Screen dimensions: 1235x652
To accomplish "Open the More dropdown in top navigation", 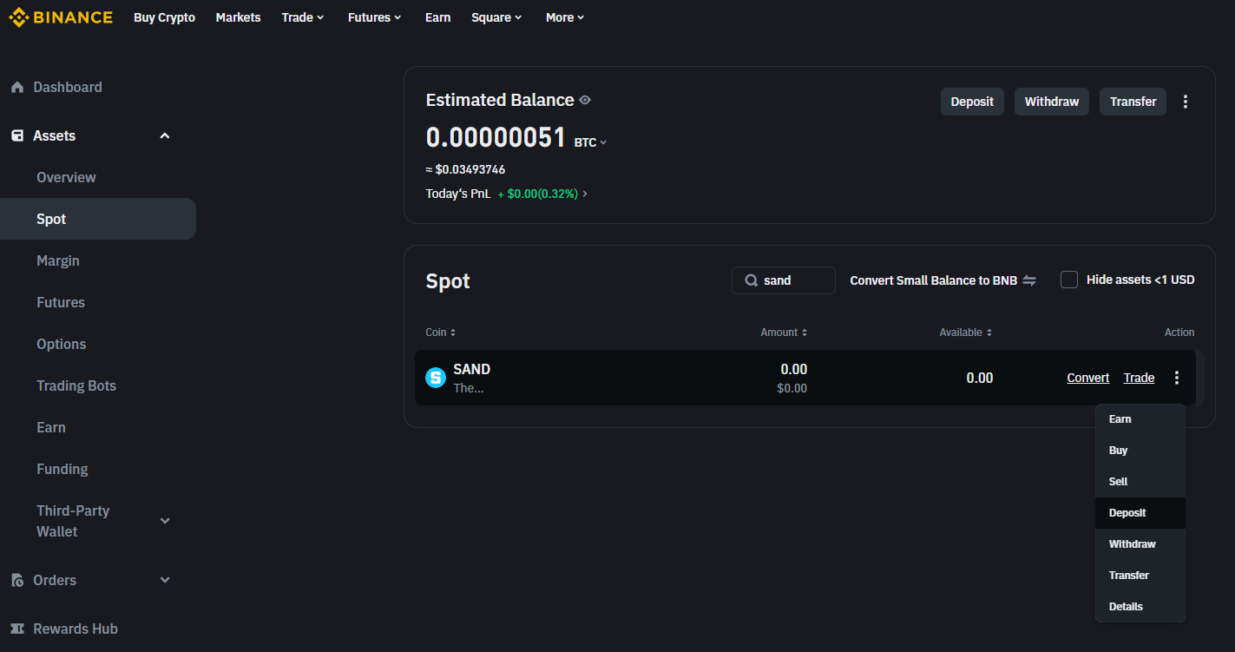I will tap(565, 17).
